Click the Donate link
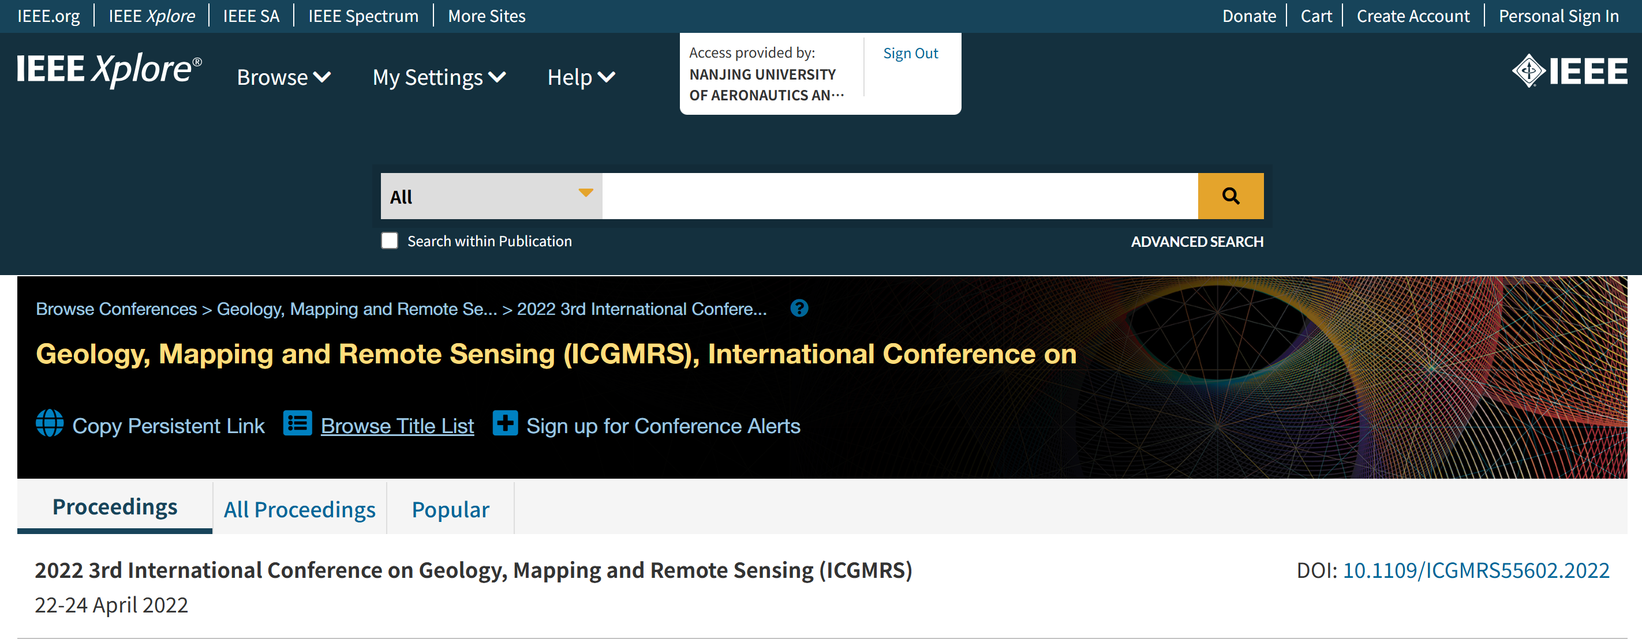Image resolution: width=1642 pixels, height=639 pixels. click(1249, 16)
